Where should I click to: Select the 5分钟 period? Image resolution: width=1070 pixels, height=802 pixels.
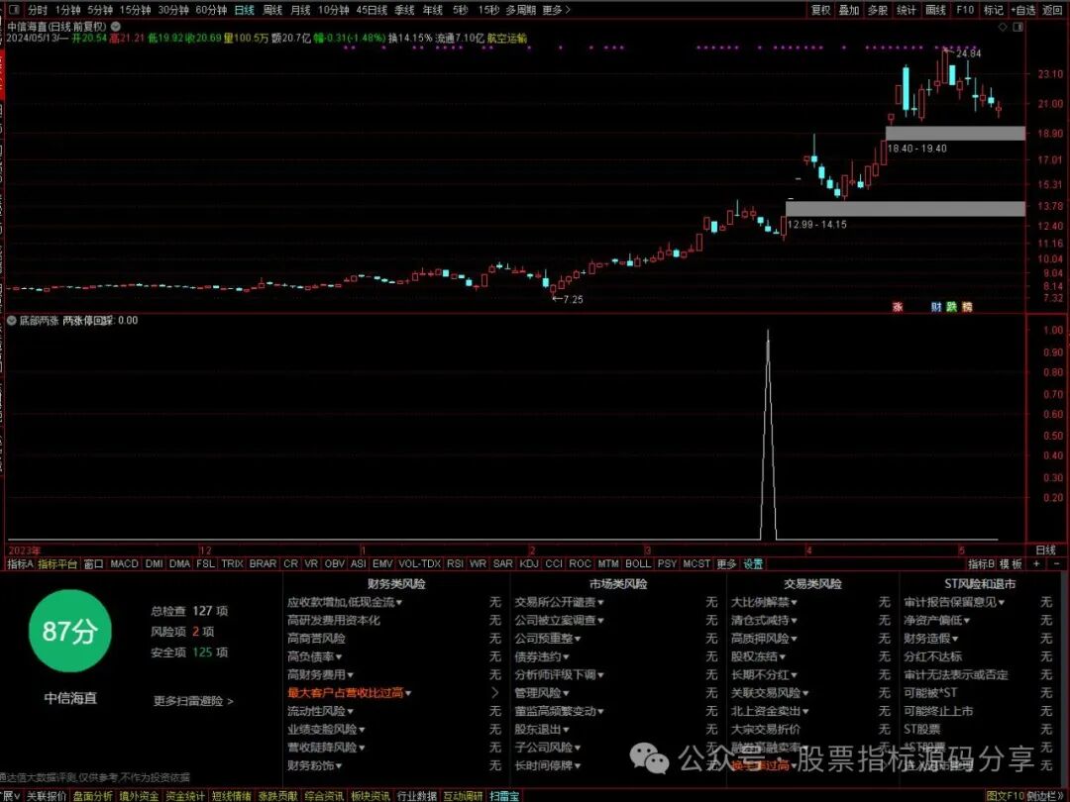coord(100,10)
